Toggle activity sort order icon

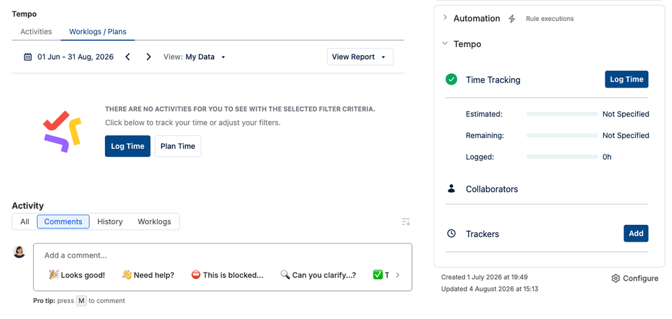(406, 222)
